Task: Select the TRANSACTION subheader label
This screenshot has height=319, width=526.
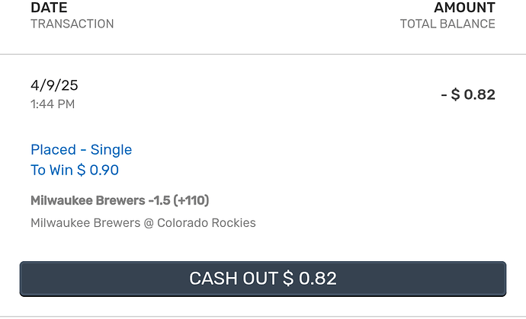Action: pyautogui.click(x=72, y=24)
